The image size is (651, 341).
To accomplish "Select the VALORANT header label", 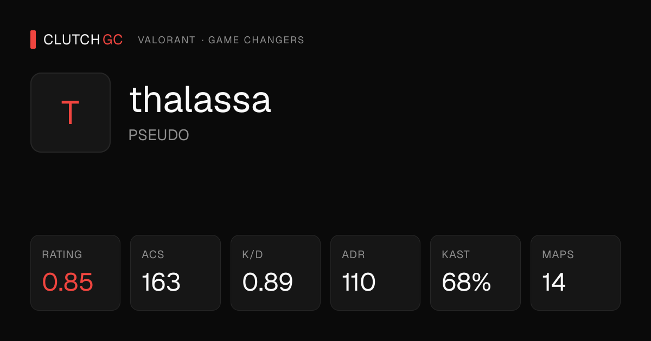I will point(167,40).
